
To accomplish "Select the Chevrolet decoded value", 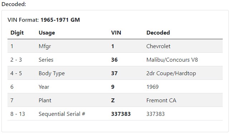I will [158, 46].
